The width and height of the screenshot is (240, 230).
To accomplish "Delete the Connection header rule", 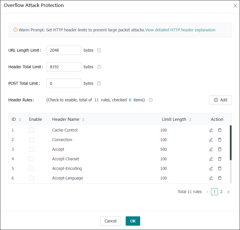I will pos(220,140).
